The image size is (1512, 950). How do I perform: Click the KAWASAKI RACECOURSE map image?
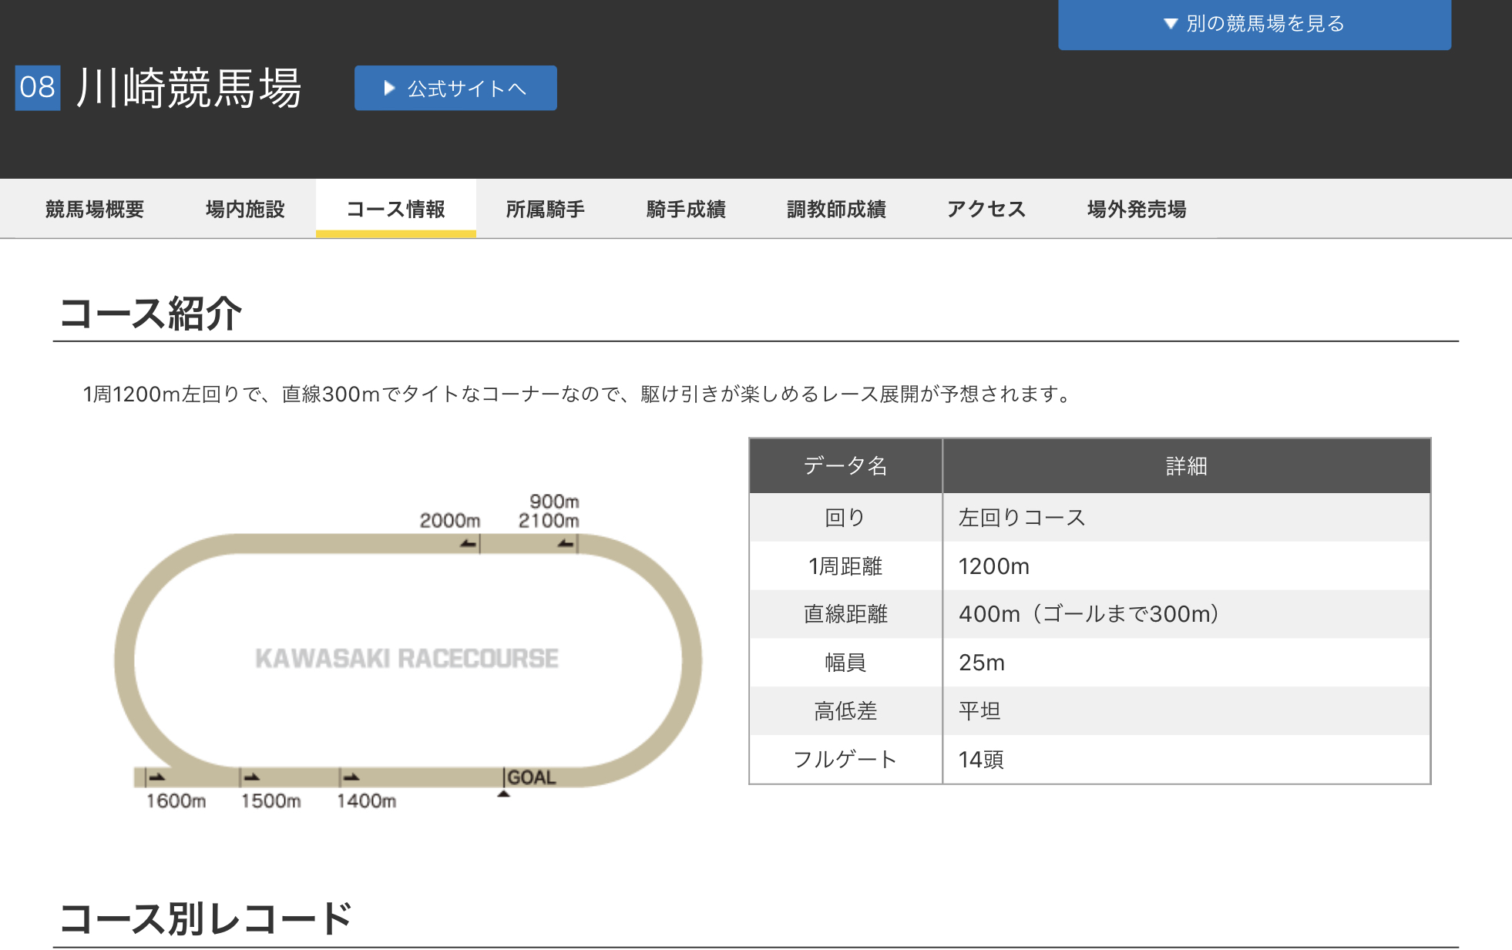click(x=407, y=659)
